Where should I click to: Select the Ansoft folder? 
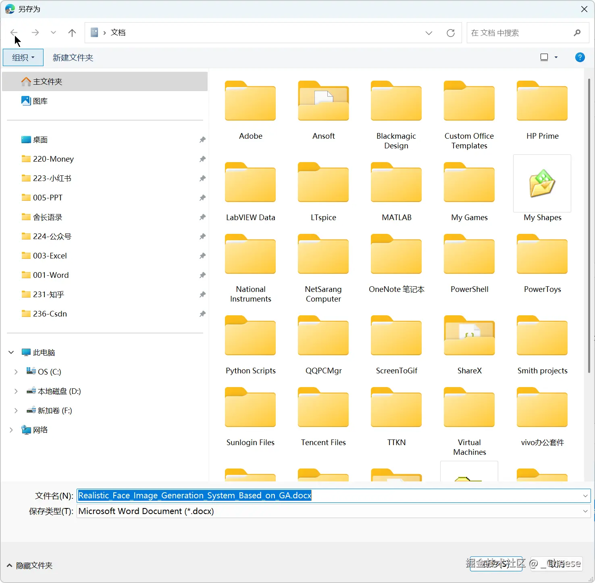[323, 110]
